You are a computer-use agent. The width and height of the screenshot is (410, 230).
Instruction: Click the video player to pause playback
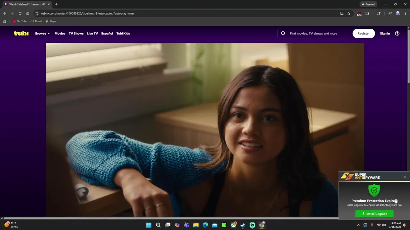[205, 130]
